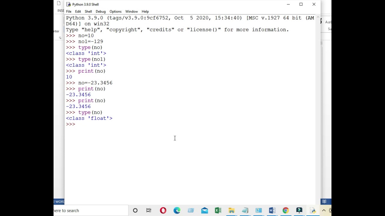Click the blue window icon left of Mail
The image size is (385, 216).
191,211
